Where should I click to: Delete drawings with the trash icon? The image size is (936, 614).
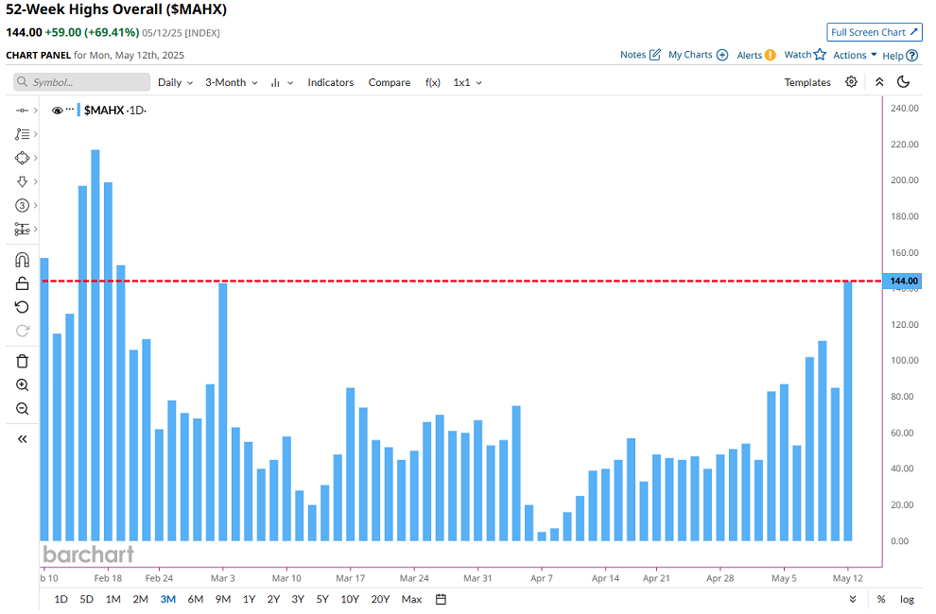coord(23,361)
